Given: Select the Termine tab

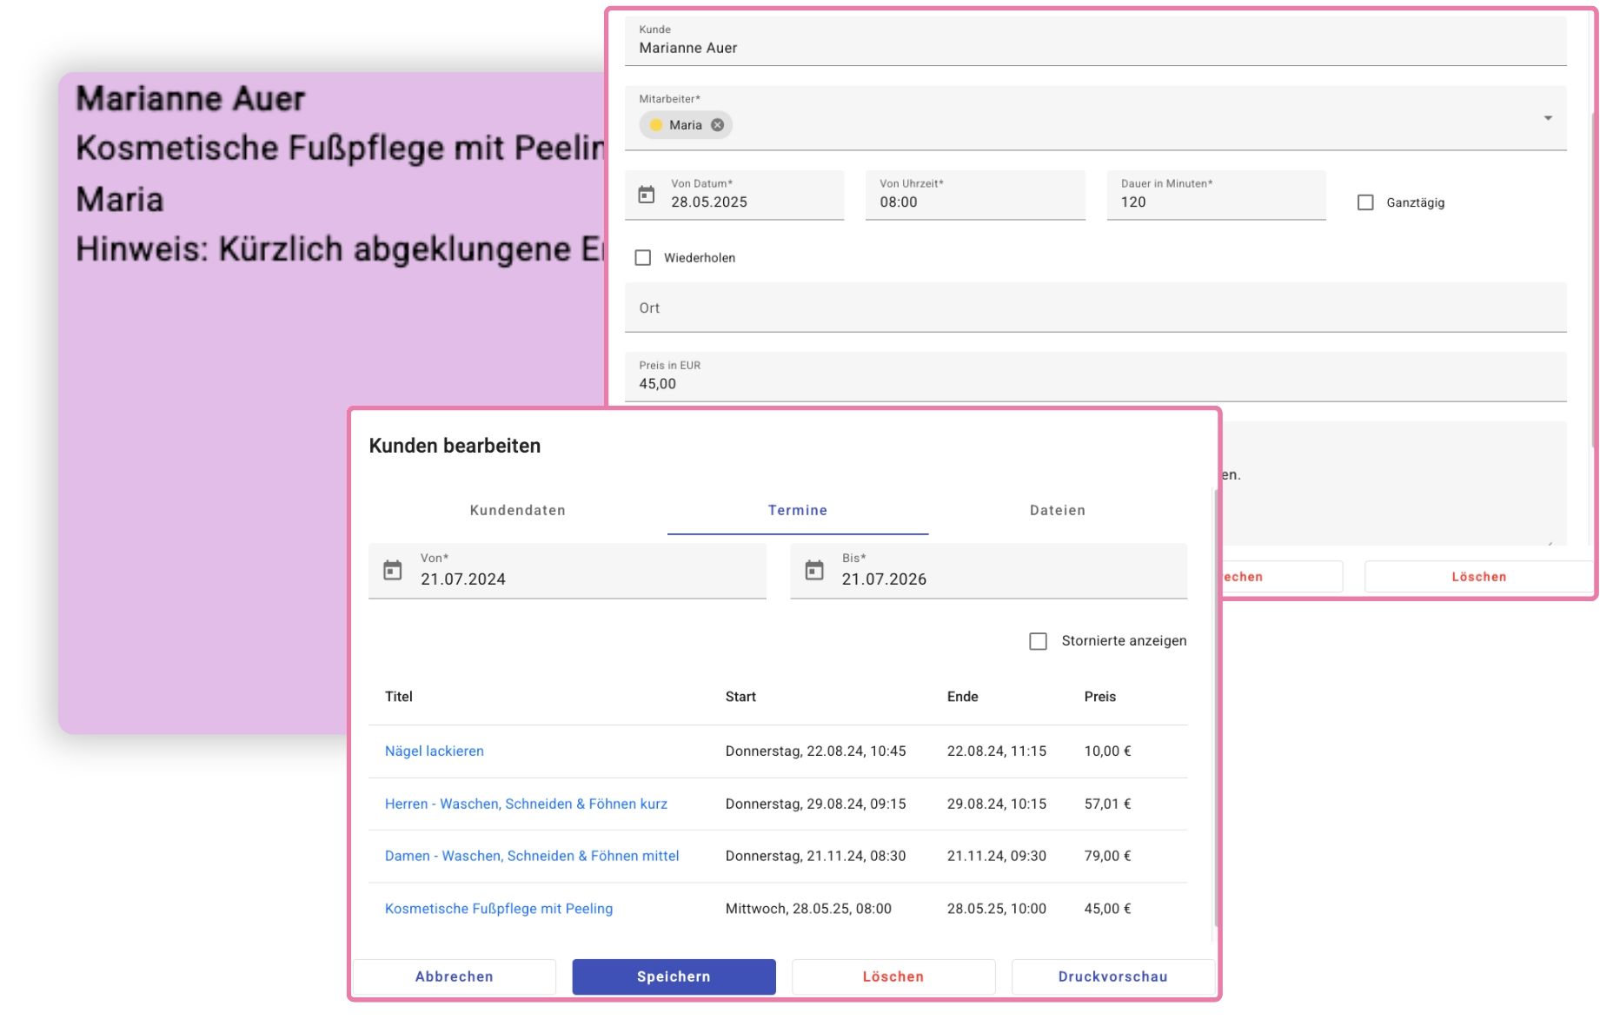Looking at the screenshot, I should pyautogui.click(x=797, y=510).
